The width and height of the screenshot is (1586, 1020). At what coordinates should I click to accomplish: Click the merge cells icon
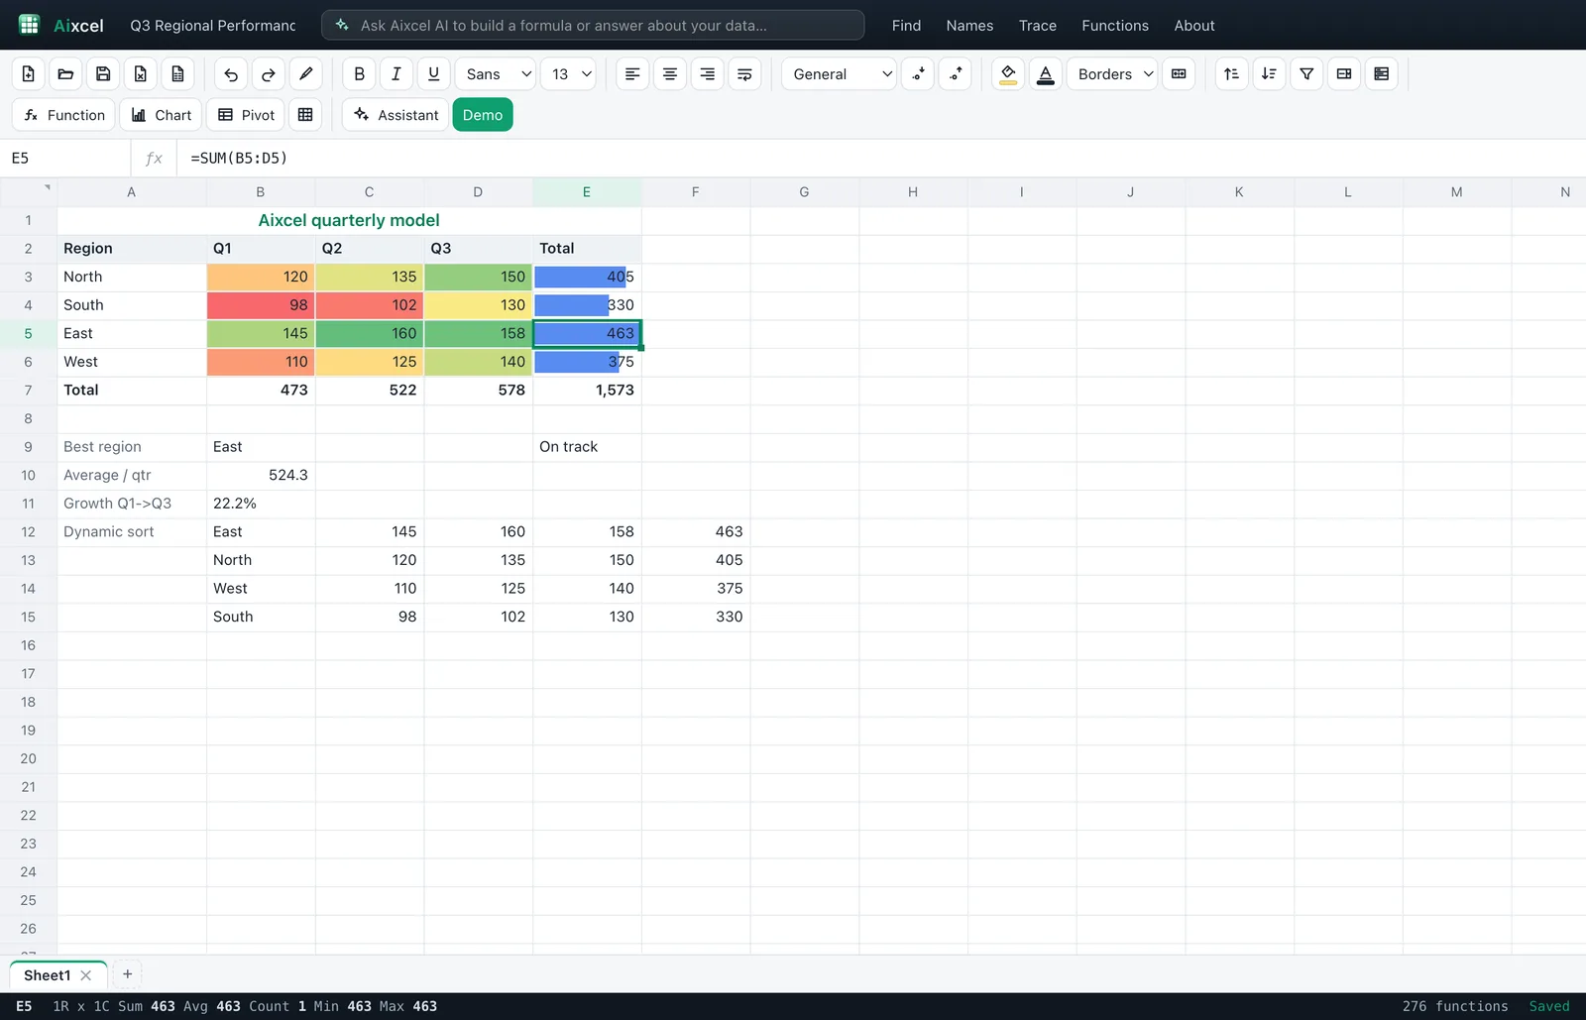click(x=1179, y=73)
